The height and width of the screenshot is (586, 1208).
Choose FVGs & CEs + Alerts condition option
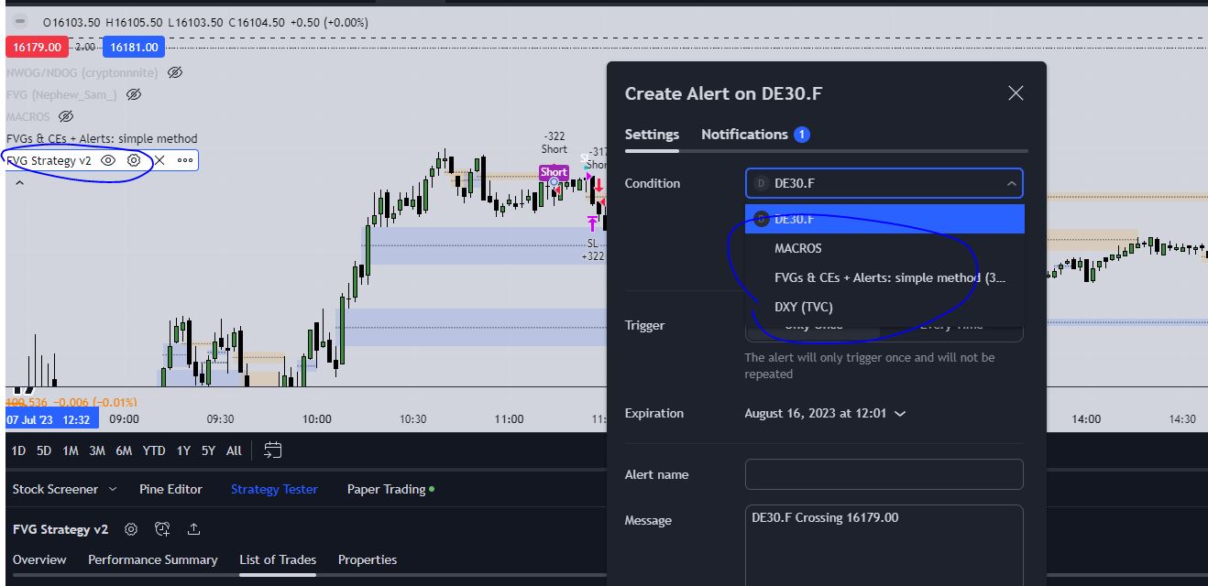[884, 277]
